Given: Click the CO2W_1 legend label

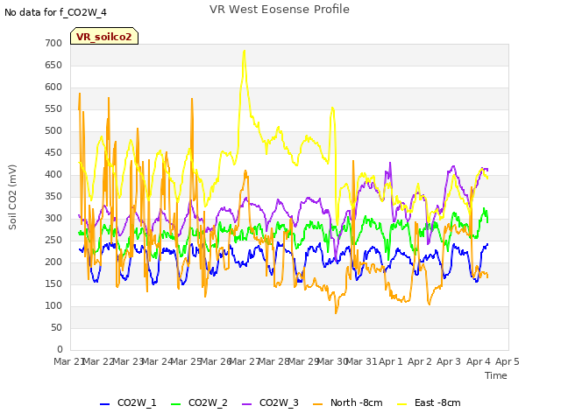Looking at the screenshot, I should [x=137, y=402].
